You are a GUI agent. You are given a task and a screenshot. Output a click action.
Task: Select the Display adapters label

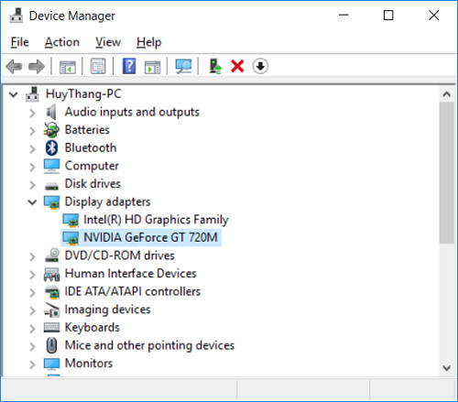point(108,201)
